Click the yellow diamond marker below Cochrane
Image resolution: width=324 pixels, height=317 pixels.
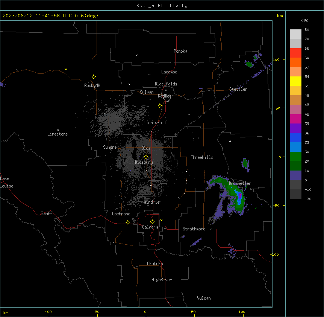coord(128,222)
